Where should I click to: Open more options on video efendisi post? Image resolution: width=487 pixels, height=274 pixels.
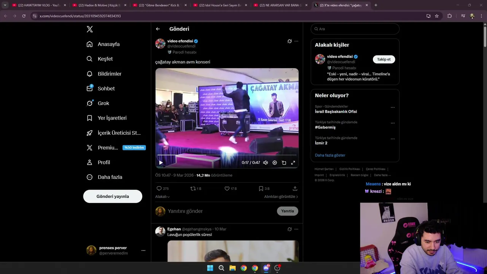296,41
